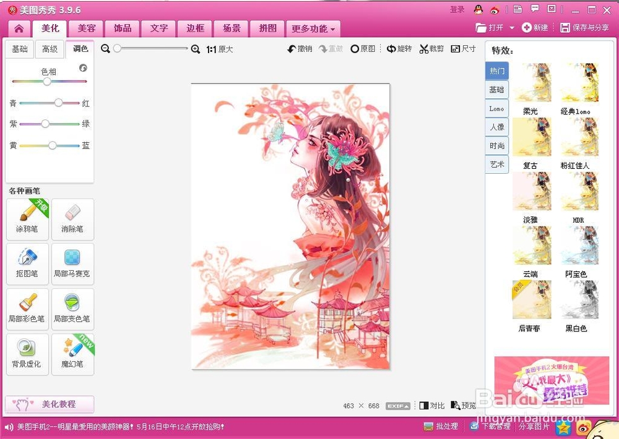Open the 裁剪 crop tool
Viewport: 619px width, 439px height.
(431, 48)
